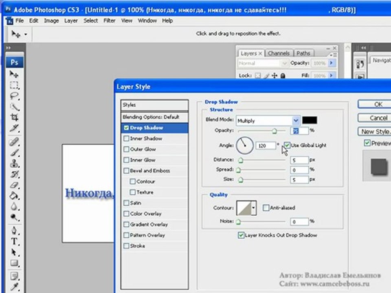391x293 pixels.
Task: Select the Styles list header
Action: pyautogui.click(x=155, y=105)
